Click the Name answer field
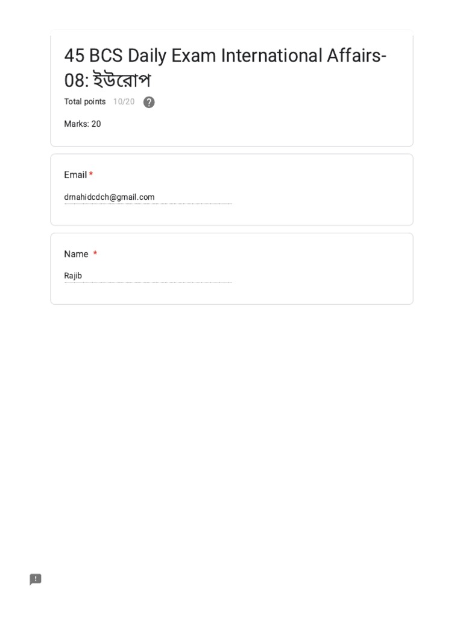Viewport: 463px width, 618px height. tap(148, 276)
